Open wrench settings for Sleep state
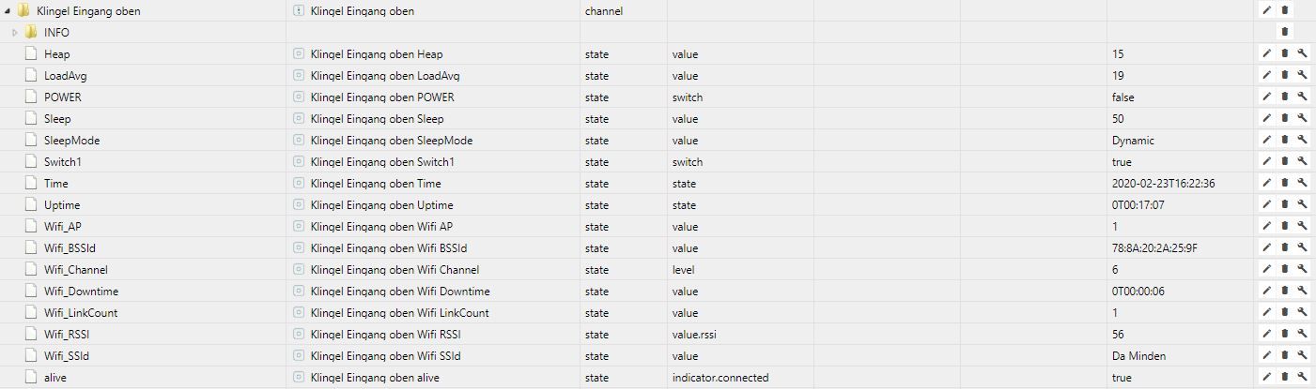 1303,118
